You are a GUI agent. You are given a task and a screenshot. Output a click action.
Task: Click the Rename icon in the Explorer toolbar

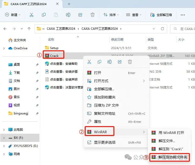tap(68, 15)
